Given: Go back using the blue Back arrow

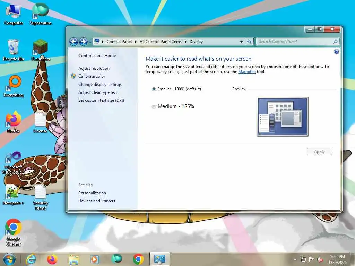Looking at the screenshot, I should [73, 42].
